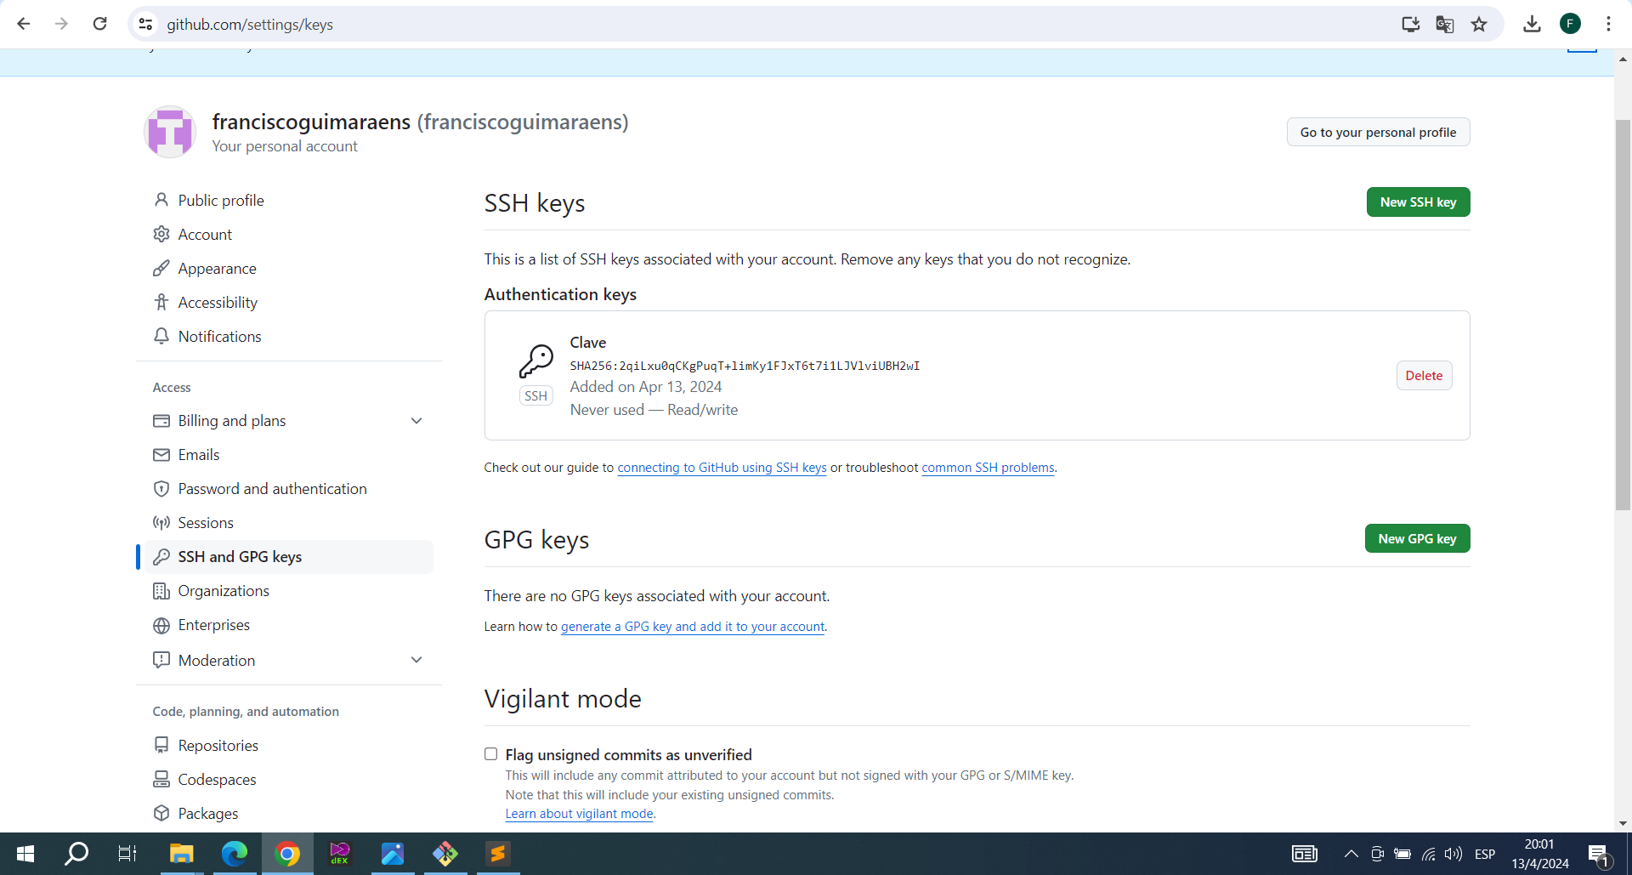Open Sublime Text from the taskbar
This screenshot has height=875, width=1632.
pyautogui.click(x=498, y=854)
